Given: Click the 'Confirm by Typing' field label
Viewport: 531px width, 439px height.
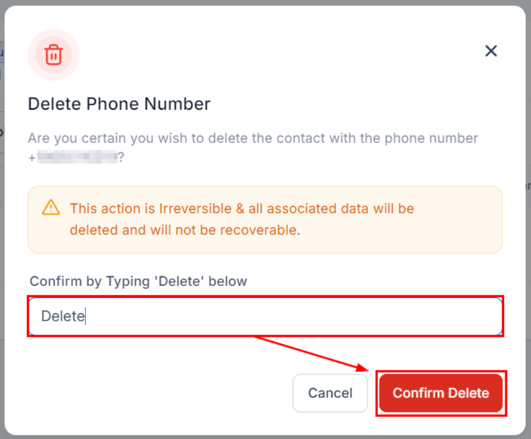Looking at the screenshot, I should coord(138,282).
